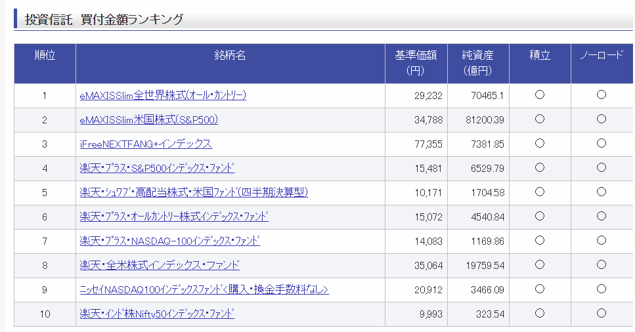Screen dimensions: 635x332
Task: Open eMAXISSlim米国株式(S&P500) fund link
Action: 148,119
